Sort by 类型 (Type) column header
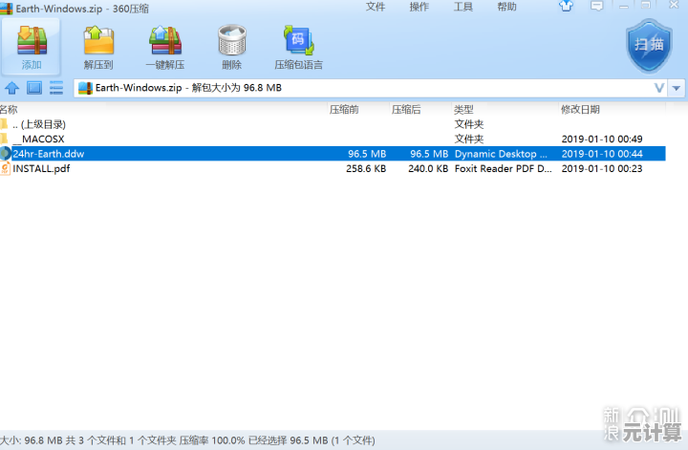This screenshot has height=450, width=688. 463,110
